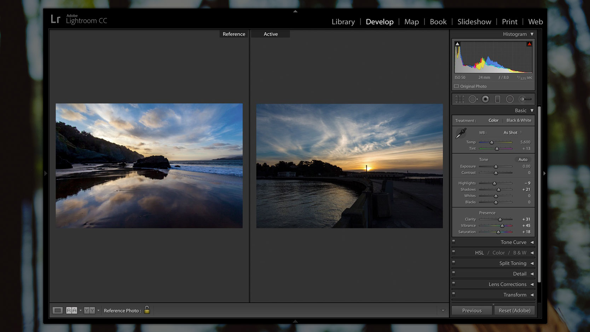Switch to the Library module
This screenshot has width=590, height=332.
point(343,22)
